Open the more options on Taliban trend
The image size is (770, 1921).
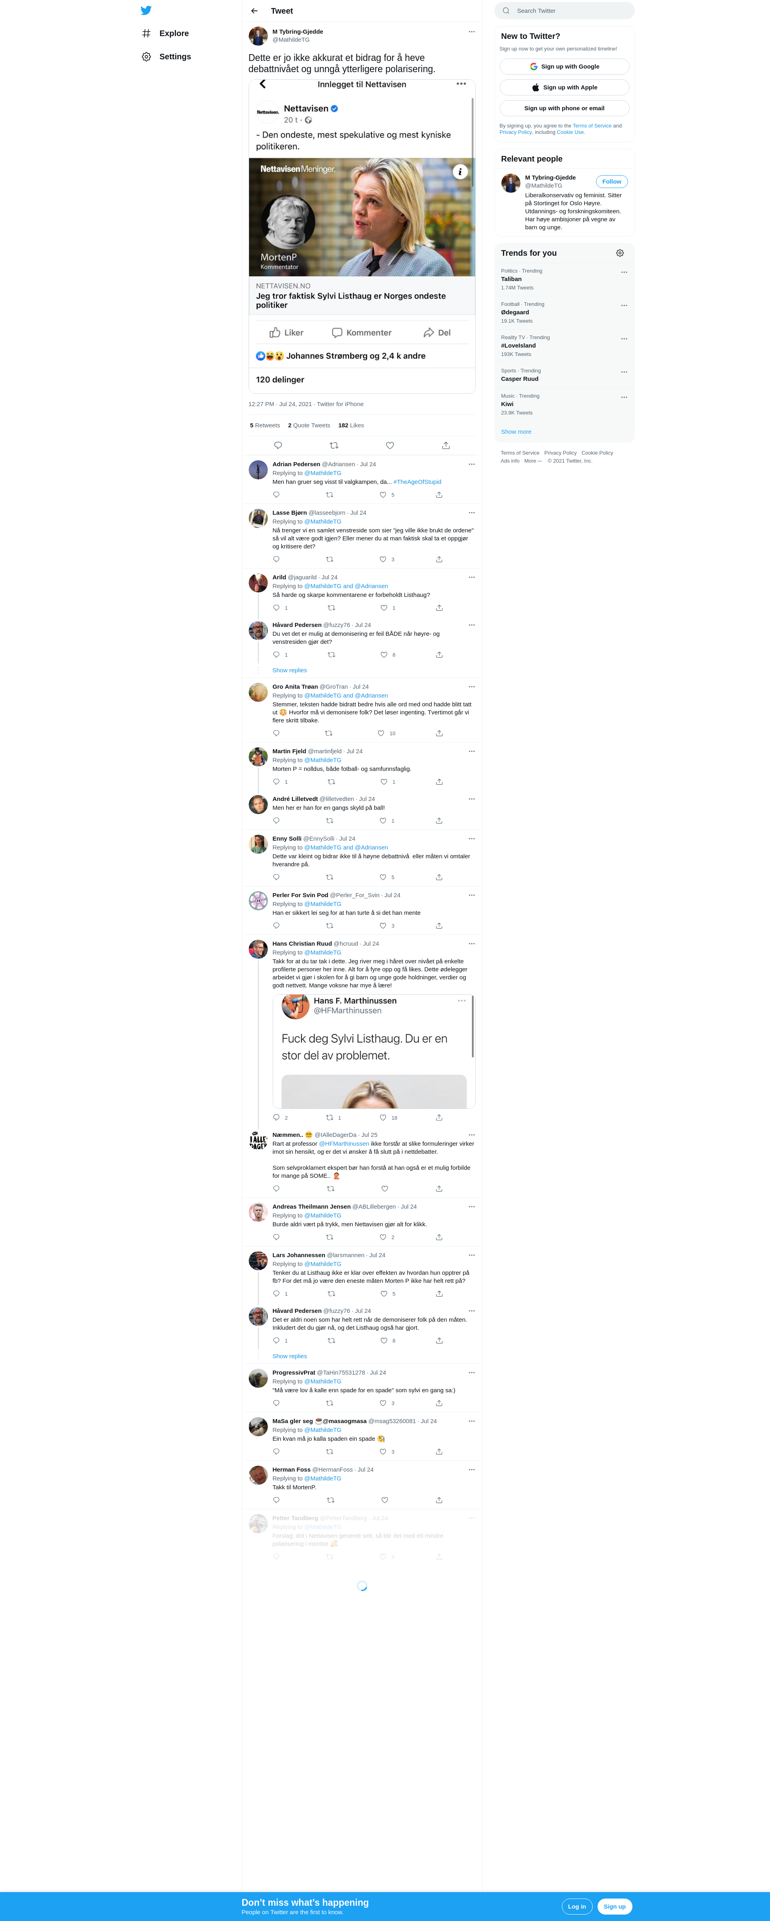click(624, 272)
